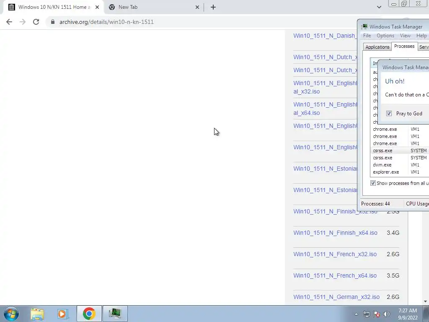Image resolution: width=429 pixels, height=322 pixels.
Task: Open the Windows Start menu orb
Action: tap(11, 314)
